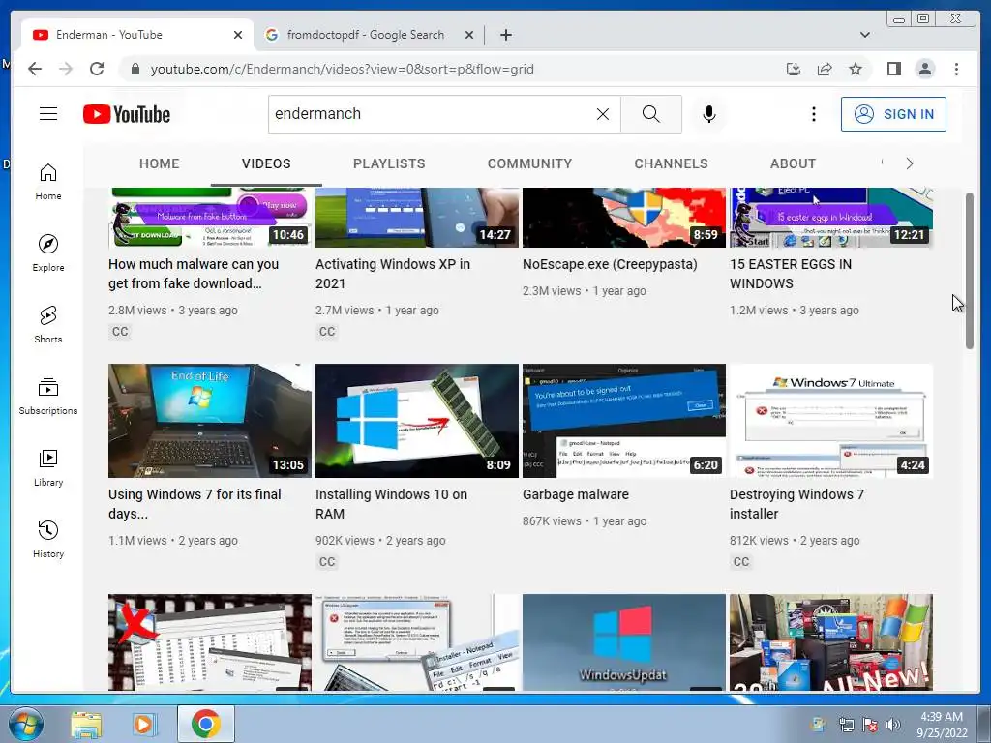
Task: Expand the tab search dropdown arrow
Action: click(864, 35)
